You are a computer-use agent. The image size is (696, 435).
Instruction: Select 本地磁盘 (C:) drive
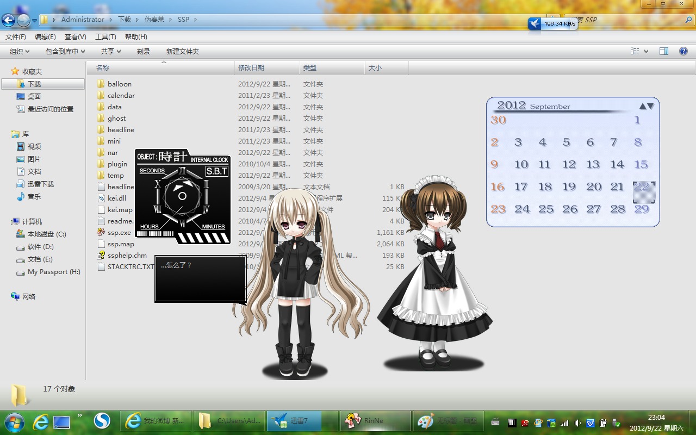(x=47, y=234)
